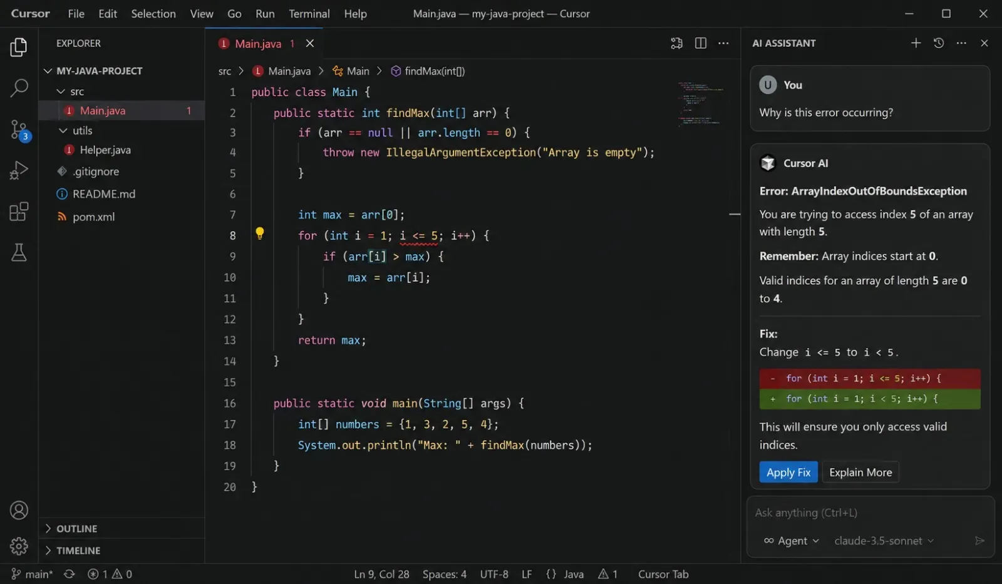Show AI chat history
The width and height of the screenshot is (1002, 584).
point(939,43)
